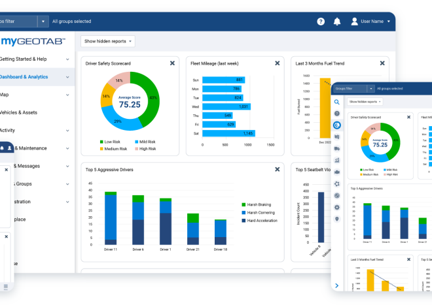Expand the & Maintenance menu chevron

click(67, 148)
